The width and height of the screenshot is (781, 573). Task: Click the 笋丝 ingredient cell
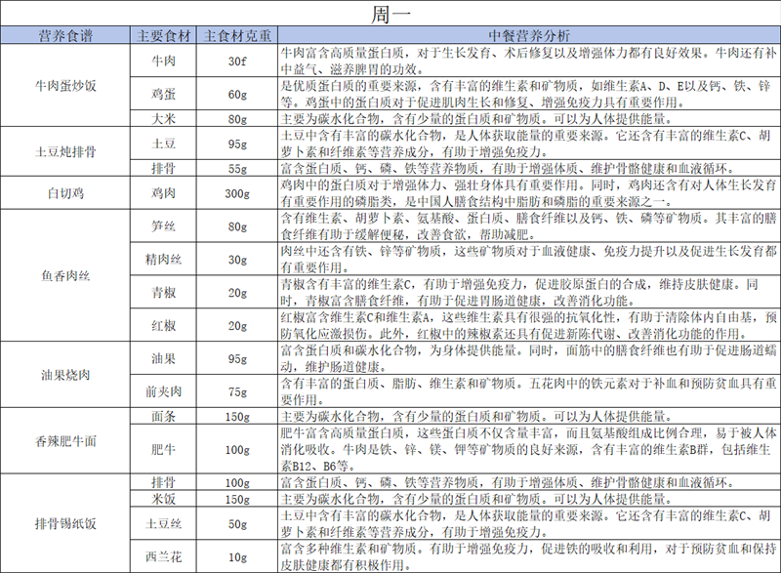tap(164, 225)
